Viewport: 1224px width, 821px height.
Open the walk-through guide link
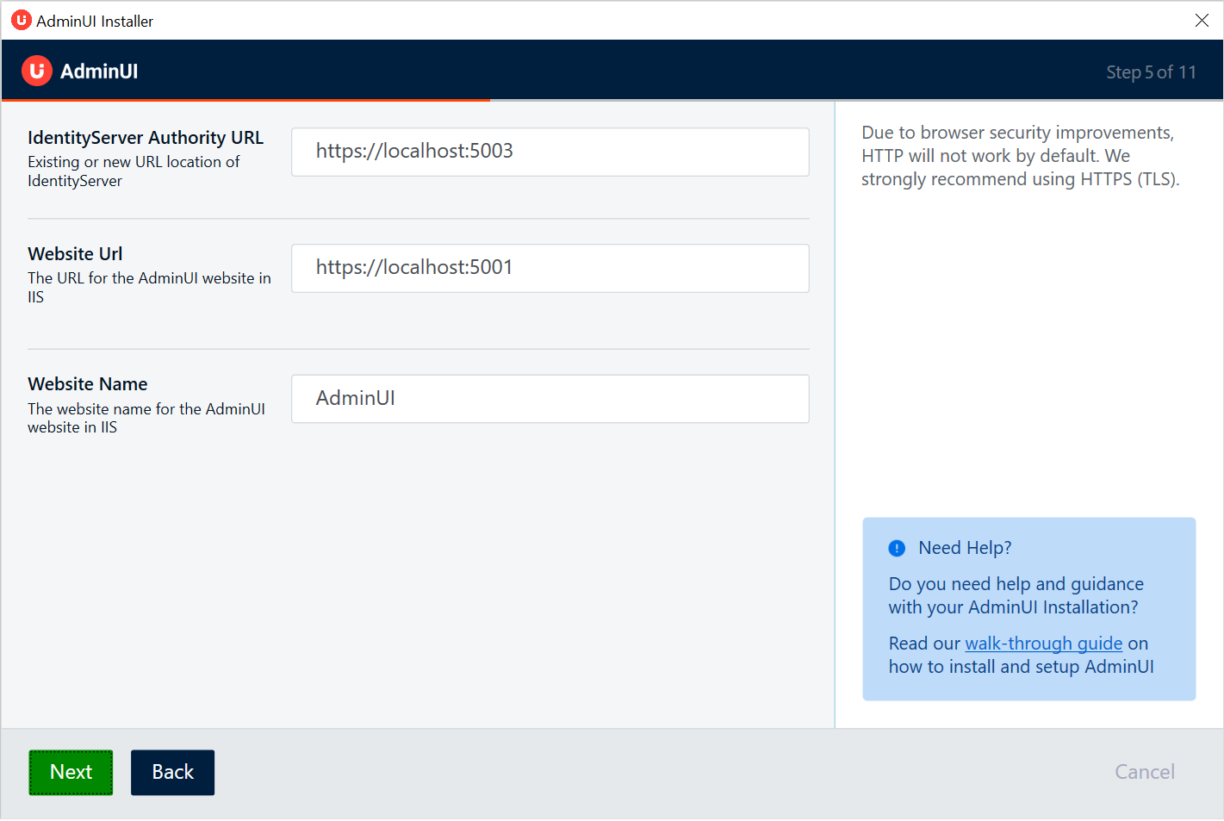(1043, 643)
